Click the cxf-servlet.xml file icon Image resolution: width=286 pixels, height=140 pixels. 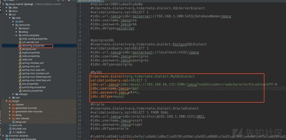(x=20, y=42)
